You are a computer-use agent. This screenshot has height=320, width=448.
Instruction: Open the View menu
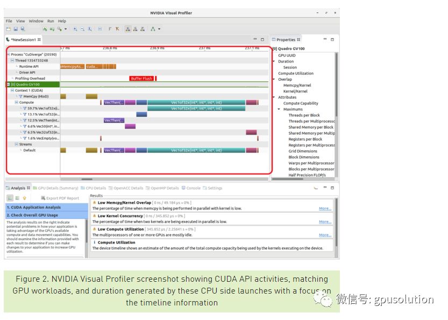pyautogui.click(x=20, y=21)
